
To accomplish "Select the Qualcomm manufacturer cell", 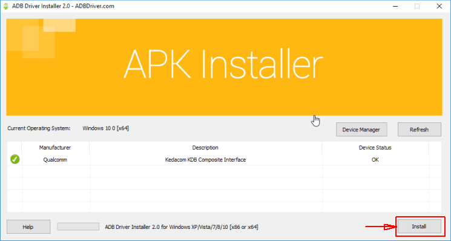I will [55, 160].
